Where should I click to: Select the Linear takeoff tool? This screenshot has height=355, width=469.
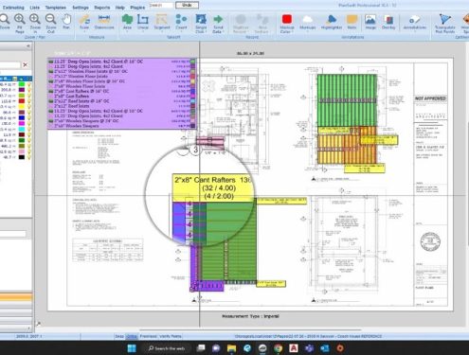click(x=143, y=23)
